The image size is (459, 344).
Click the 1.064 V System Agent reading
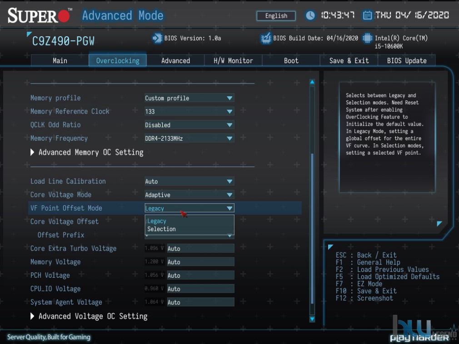[154, 302]
